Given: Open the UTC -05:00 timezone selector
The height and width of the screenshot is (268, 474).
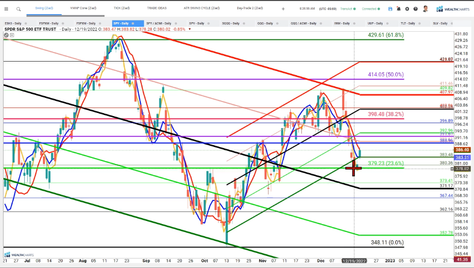Looking at the screenshot, I should tap(328, 9).
